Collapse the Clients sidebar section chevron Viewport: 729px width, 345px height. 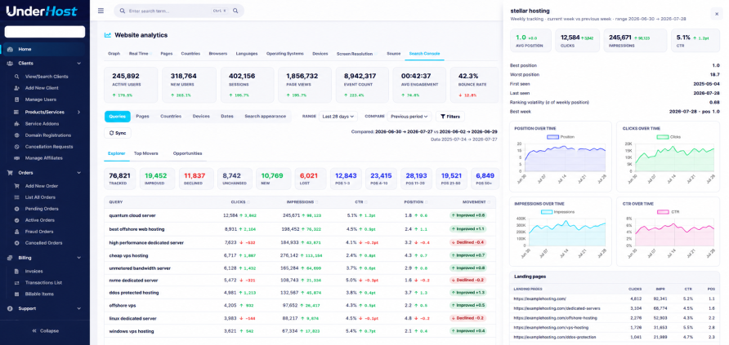tap(79, 63)
